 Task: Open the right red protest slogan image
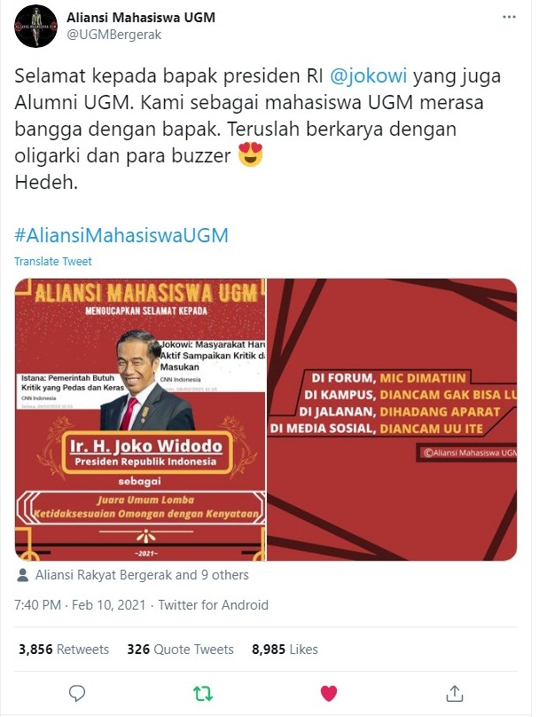click(x=392, y=420)
